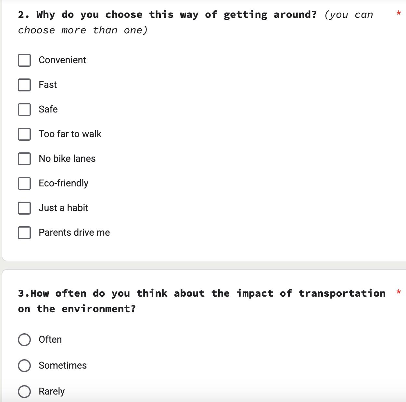Screen dimensions: 406x402
Task: Click the question 3 title about environment impact
Action: pos(201,294)
